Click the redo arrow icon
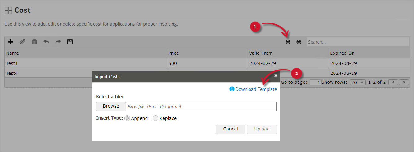Screen dimensions: 414x152 point(58,42)
